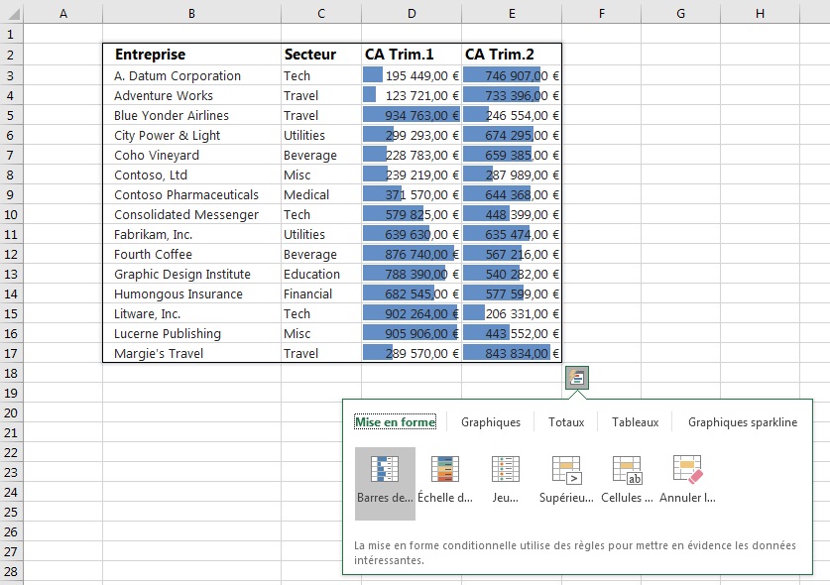Viewport: 830px width, 585px height.
Task: Select row 2 header
Action: [x=11, y=55]
